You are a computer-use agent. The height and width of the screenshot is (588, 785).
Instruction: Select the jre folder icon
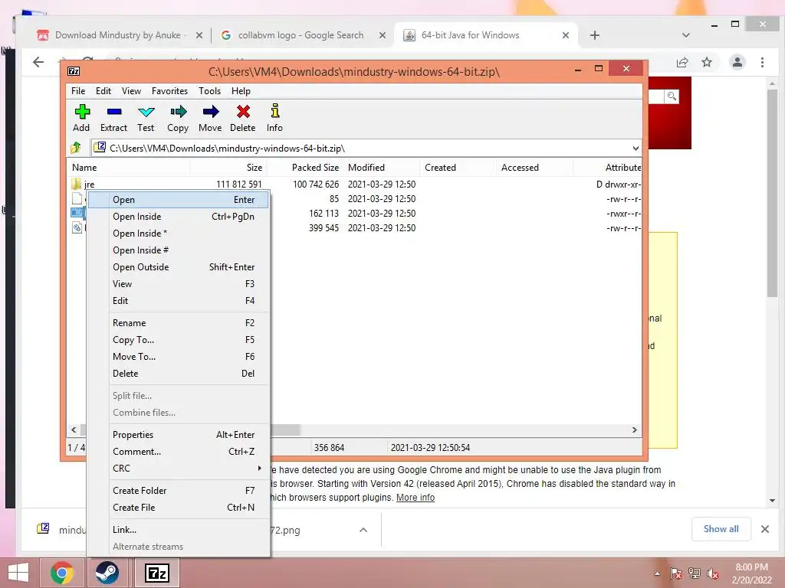tap(76, 184)
